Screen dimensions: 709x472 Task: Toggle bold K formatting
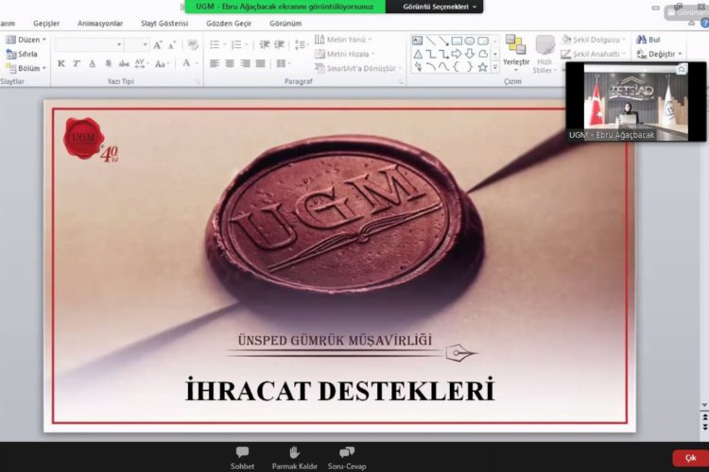(61, 63)
